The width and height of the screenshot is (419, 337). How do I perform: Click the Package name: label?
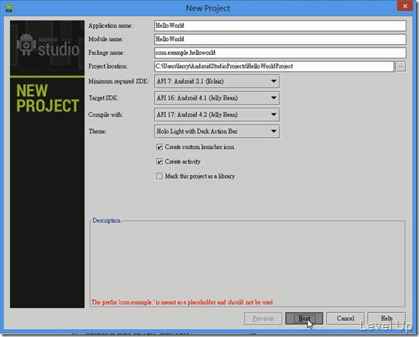coord(107,53)
